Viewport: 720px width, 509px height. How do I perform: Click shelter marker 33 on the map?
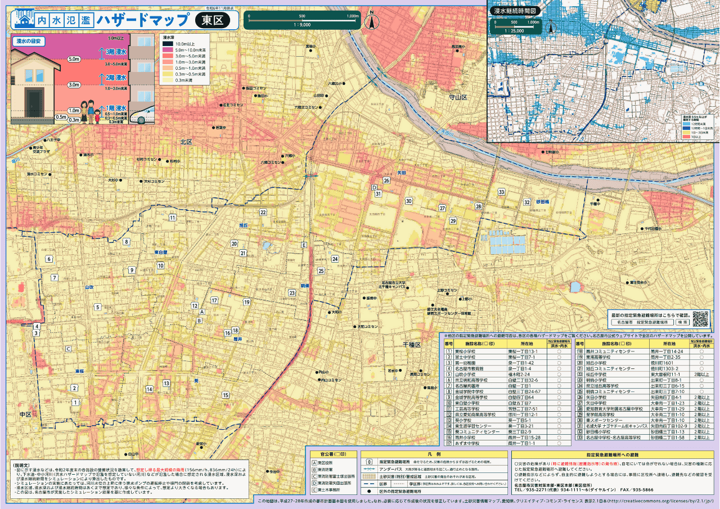coord(501,192)
